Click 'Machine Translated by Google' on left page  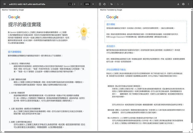coord(13,10)
